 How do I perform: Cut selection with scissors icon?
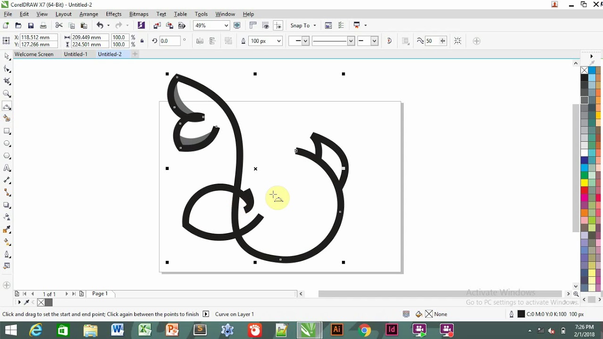59,25
